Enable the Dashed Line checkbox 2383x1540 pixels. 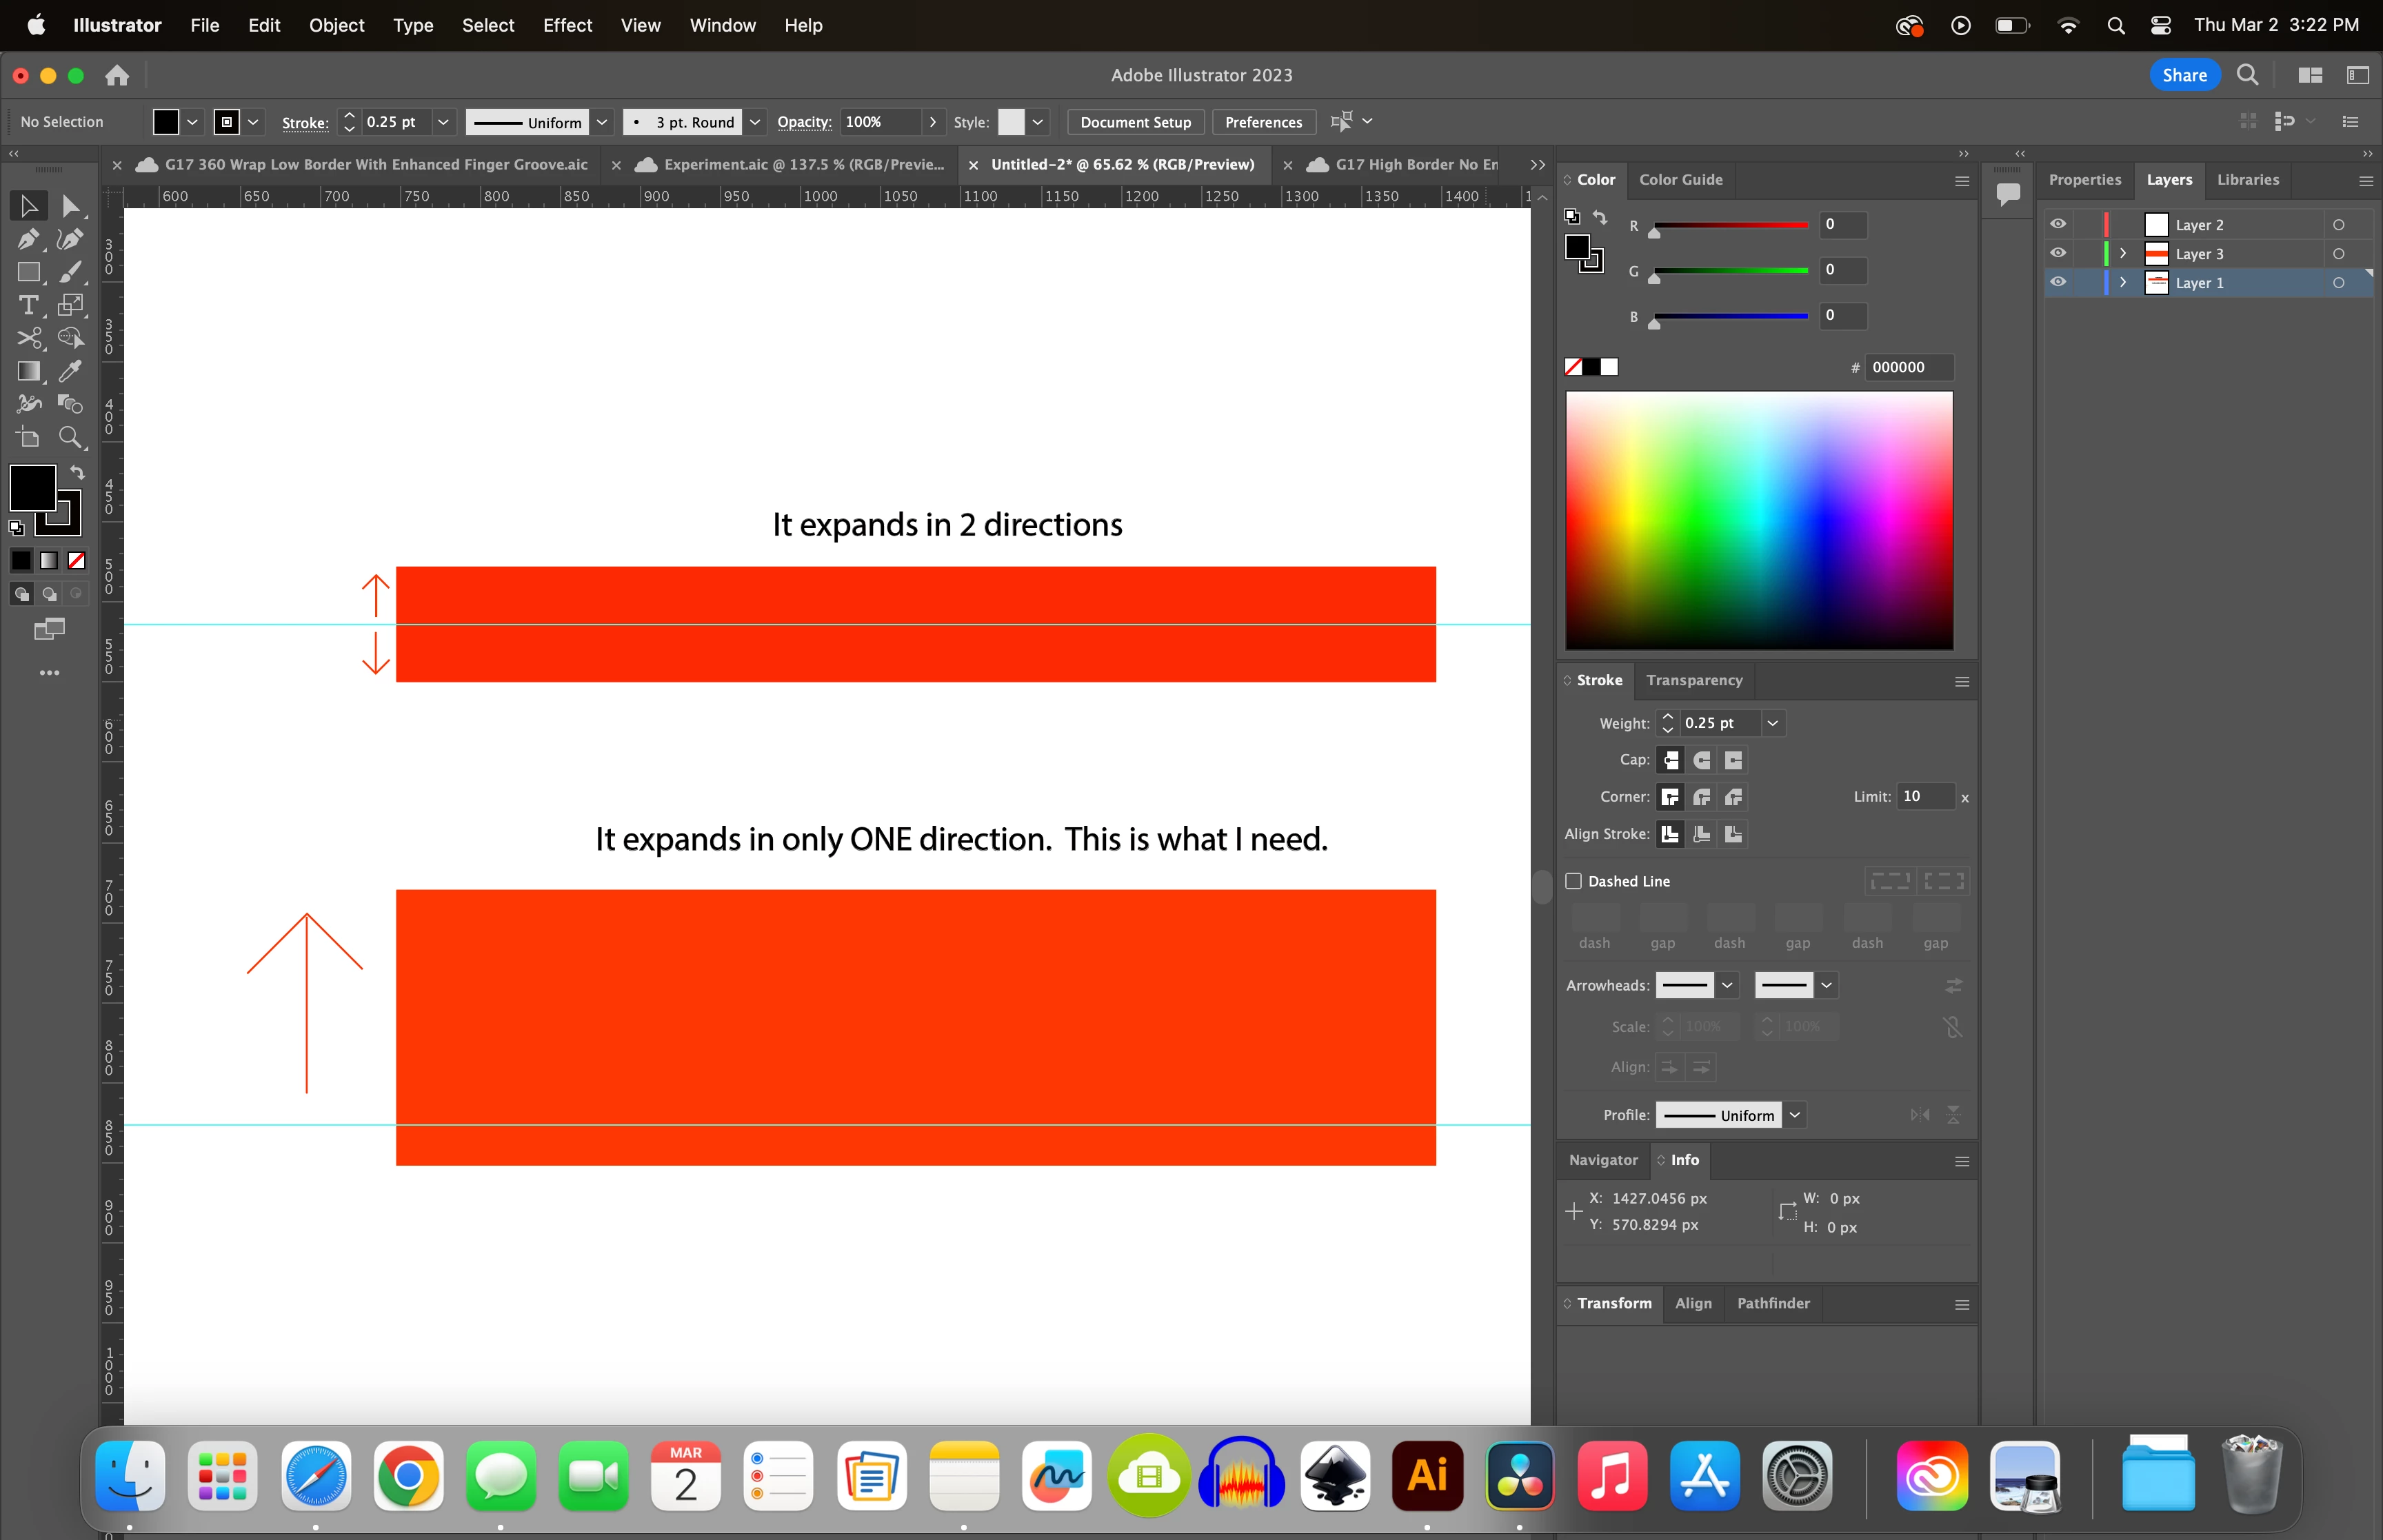pyautogui.click(x=1573, y=881)
